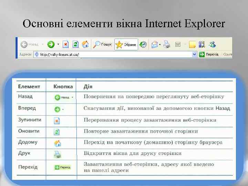Click the text Перехід на початкову (домашню) сторінку браузера
The height and width of the screenshot is (186, 248).
pyautogui.click(x=153, y=142)
